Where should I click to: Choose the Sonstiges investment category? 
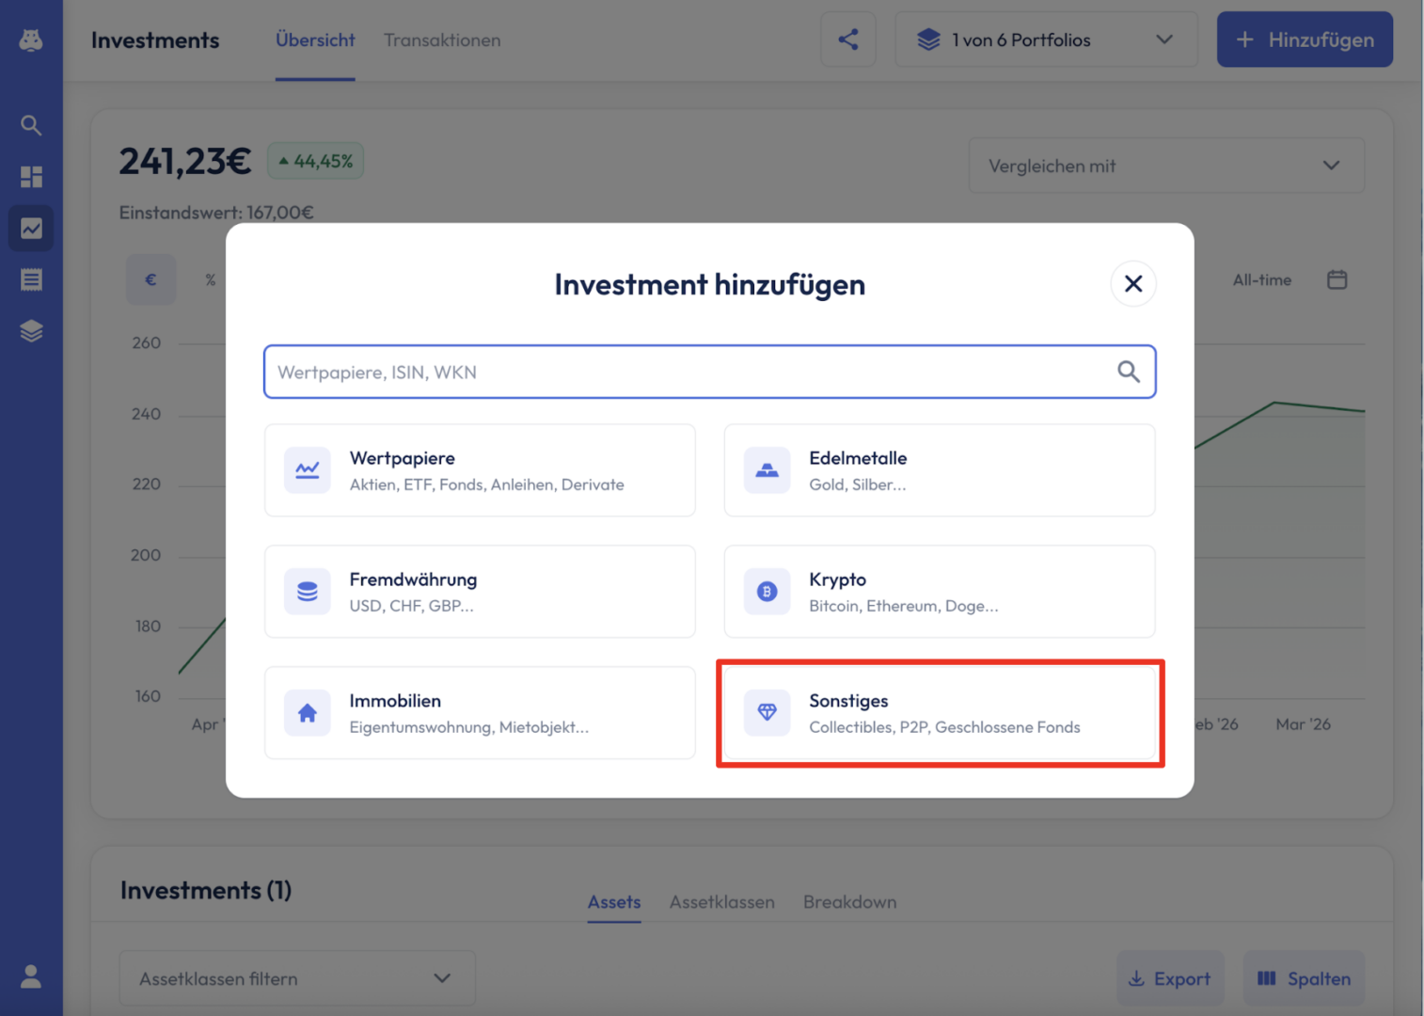(x=940, y=713)
